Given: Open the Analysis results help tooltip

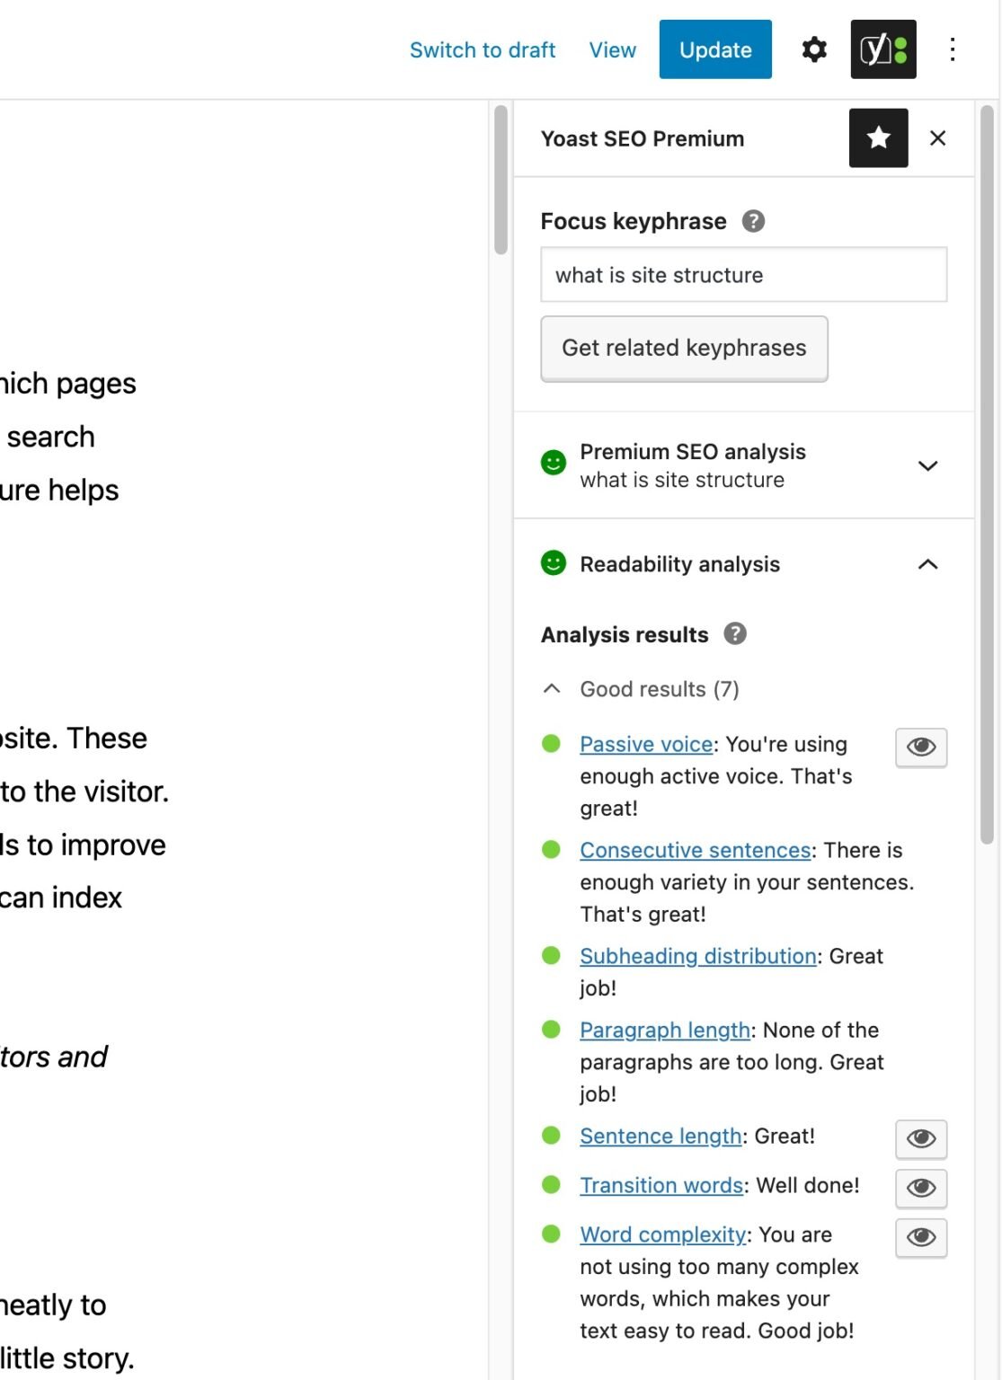Looking at the screenshot, I should click(736, 634).
